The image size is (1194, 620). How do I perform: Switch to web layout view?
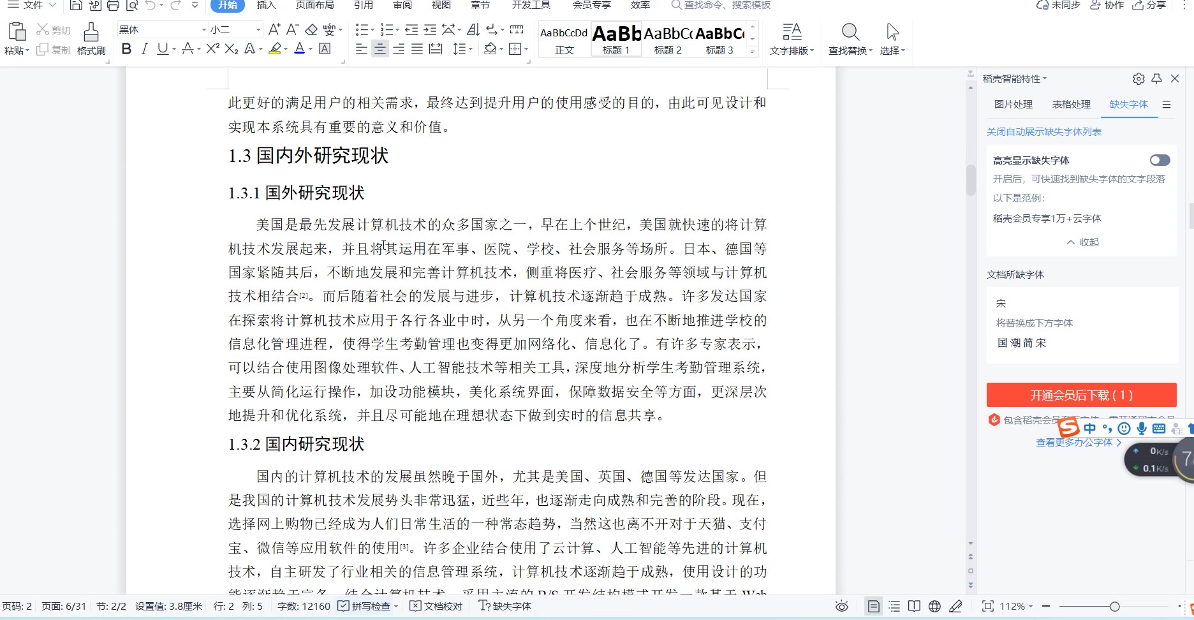[x=934, y=606]
